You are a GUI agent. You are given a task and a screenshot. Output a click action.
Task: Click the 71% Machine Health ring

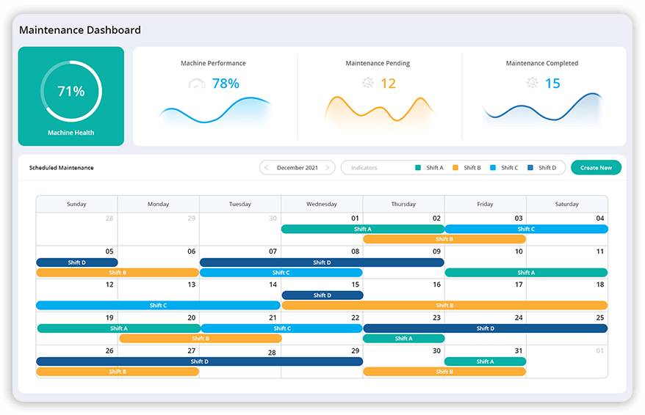click(x=71, y=92)
